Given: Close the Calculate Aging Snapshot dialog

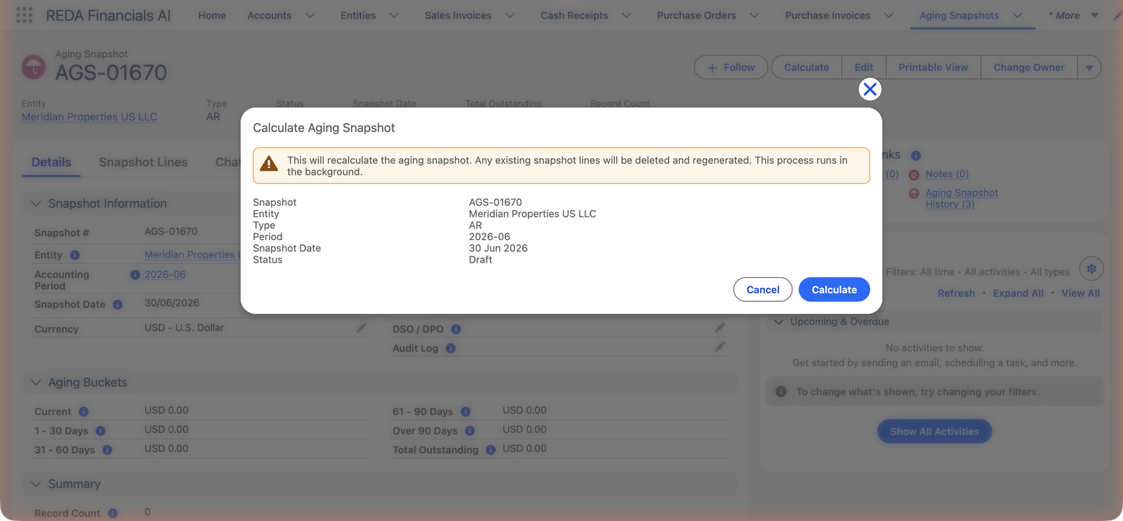Looking at the screenshot, I should pyautogui.click(x=870, y=89).
